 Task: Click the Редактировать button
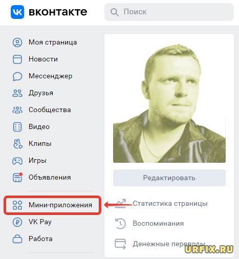(169, 178)
